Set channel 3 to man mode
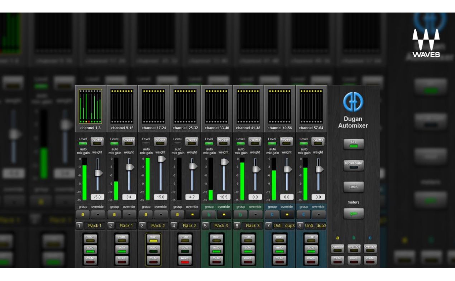 tap(153, 238)
